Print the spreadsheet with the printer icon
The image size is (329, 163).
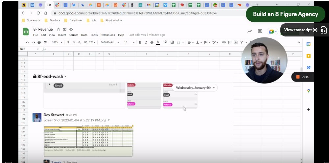39,42
